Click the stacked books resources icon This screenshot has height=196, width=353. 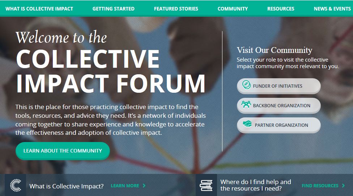tap(206, 185)
